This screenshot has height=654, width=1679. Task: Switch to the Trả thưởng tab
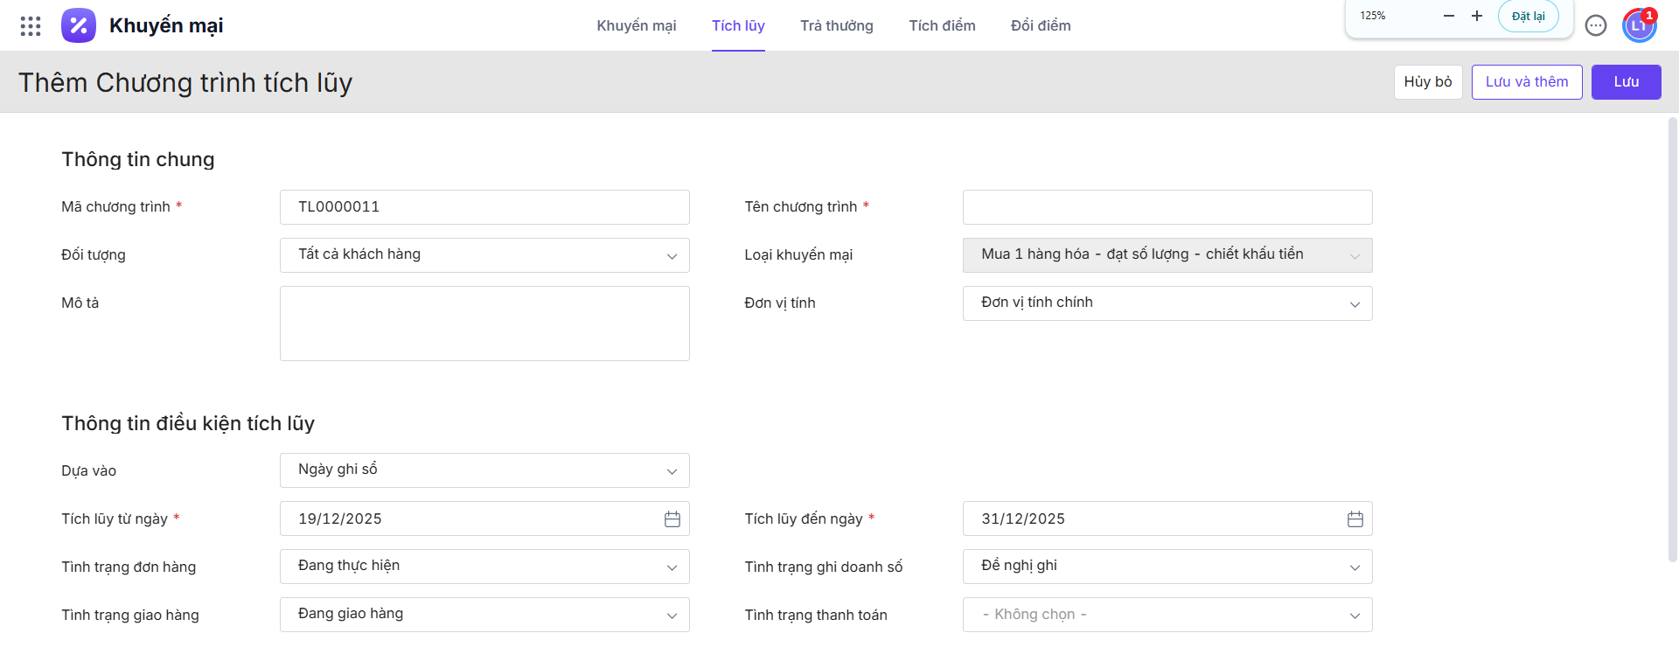pos(836,26)
